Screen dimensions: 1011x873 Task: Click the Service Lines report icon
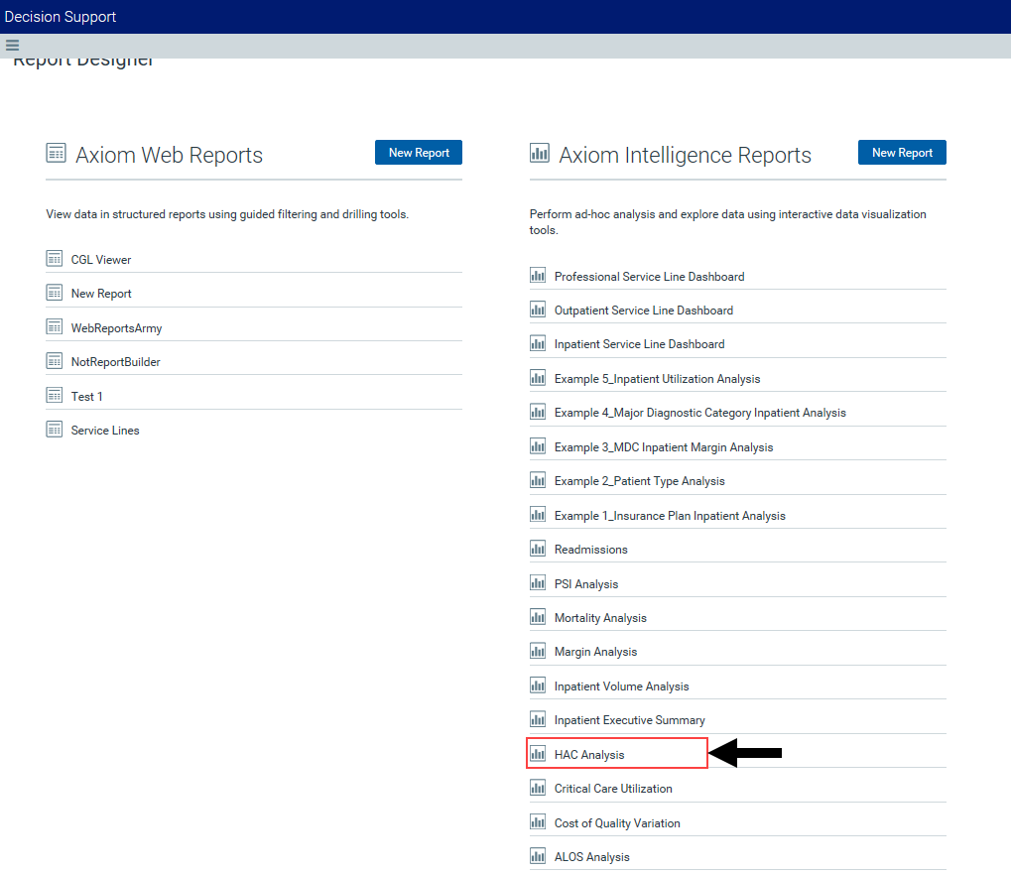click(55, 430)
